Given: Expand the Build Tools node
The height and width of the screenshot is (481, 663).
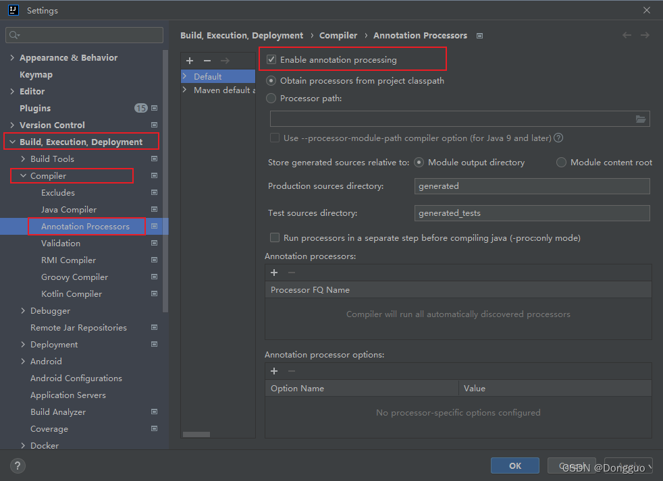Looking at the screenshot, I should tap(23, 159).
